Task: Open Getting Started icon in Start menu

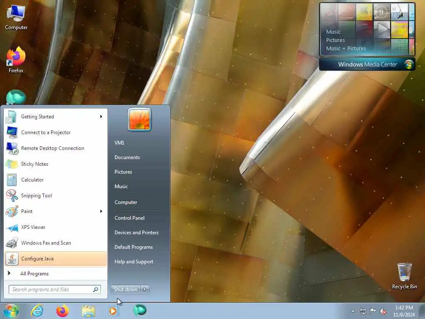Action: pyautogui.click(x=12, y=117)
